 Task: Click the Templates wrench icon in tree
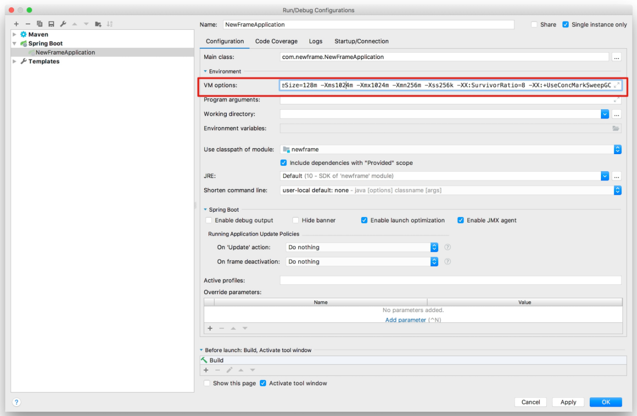23,61
